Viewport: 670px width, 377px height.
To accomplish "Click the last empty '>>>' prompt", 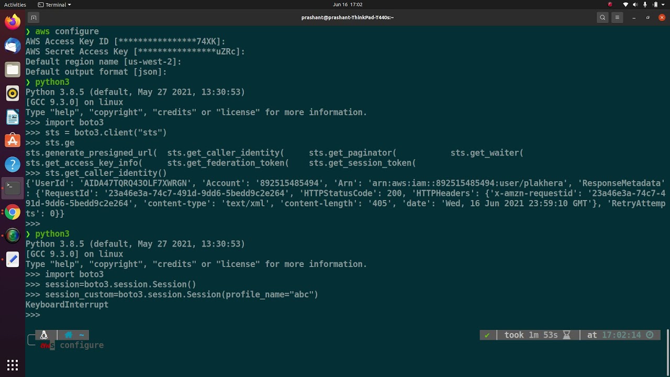I will [33, 315].
